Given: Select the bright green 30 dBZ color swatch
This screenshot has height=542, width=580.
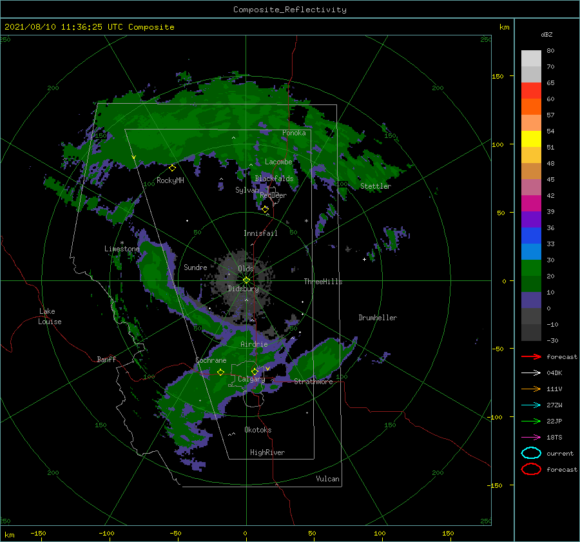Looking at the screenshot, I should [x=531, y=267].
